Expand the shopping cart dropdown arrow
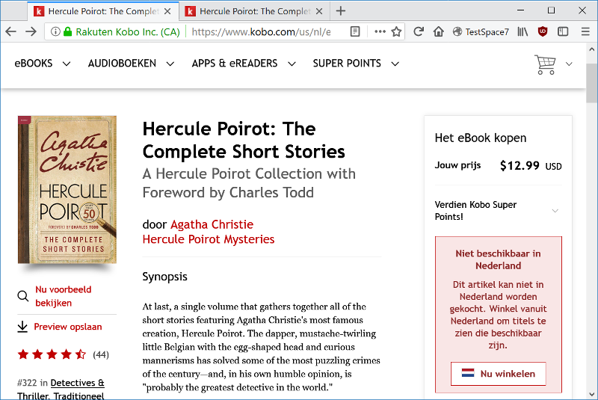Image resolution: width=598 pixels, height=400 pixels. tap(569, 64)
